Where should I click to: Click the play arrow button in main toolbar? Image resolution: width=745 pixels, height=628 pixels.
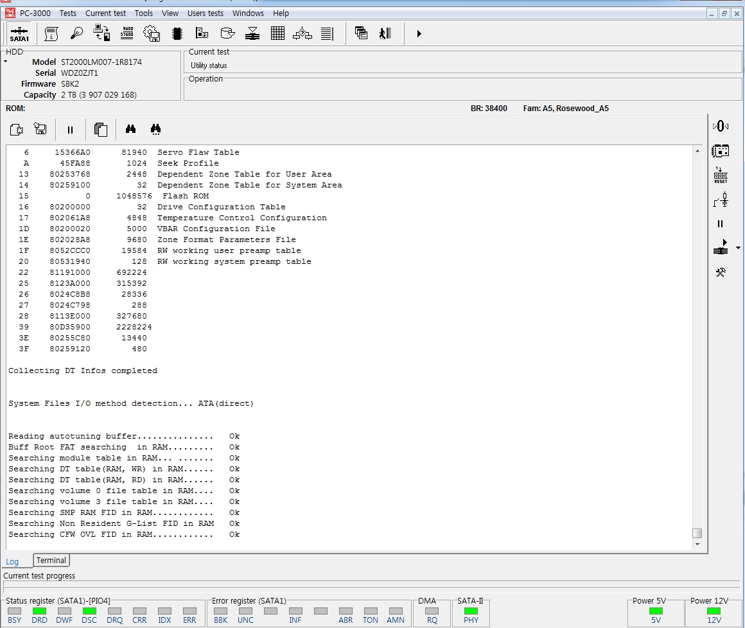click(x=419, y=33)
